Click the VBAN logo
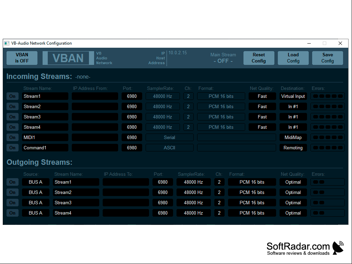Viewport: 352px width, 264px height. 68,58
